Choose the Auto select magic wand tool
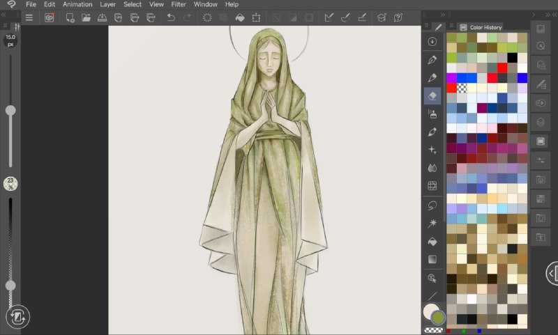The image size is (558, 335). 432,223
